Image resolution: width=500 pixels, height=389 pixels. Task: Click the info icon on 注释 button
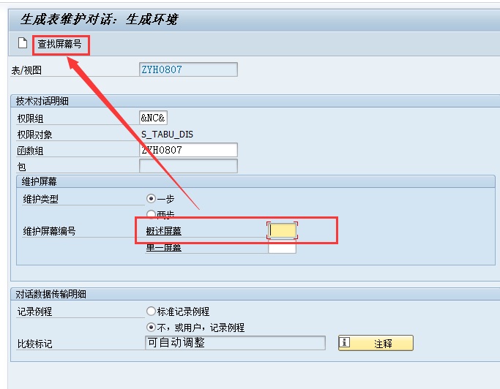[344, 343]
